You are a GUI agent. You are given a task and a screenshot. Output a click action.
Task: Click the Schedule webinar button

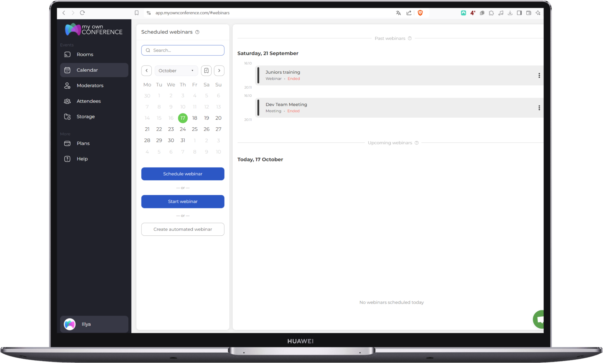click(183, 173)
